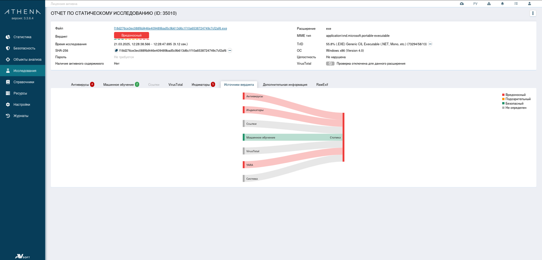Open the user profile icon
Image resolution: width=542 pixels, height=260 pixels.
[529, 4]
